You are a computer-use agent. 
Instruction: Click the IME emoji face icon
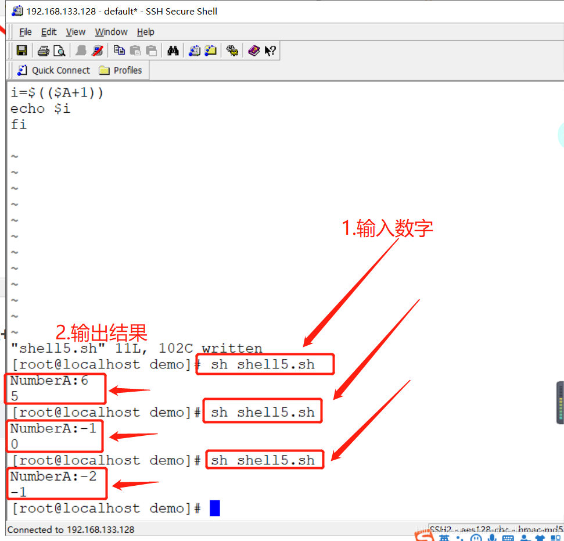476,538
